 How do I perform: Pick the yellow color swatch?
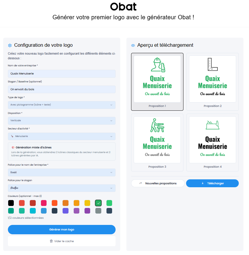[87, 203]
